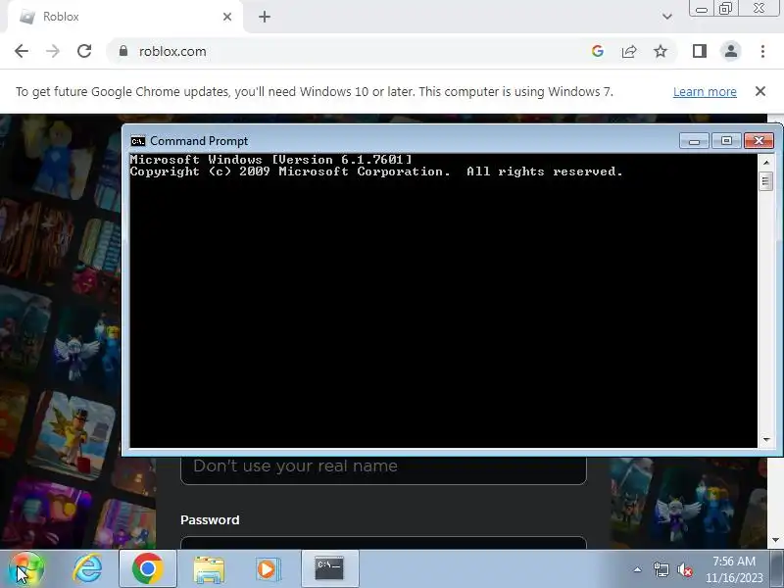Open Learn more link about Chrome updates
Screen dimensions: 784x588
(x=705, y=92)
